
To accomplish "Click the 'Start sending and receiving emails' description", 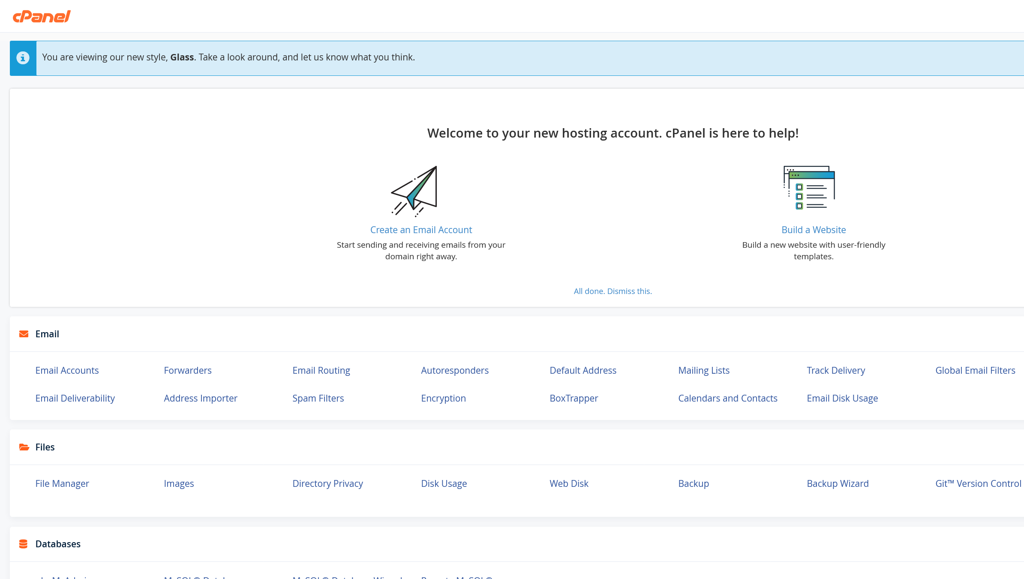I will pos(421,251).
